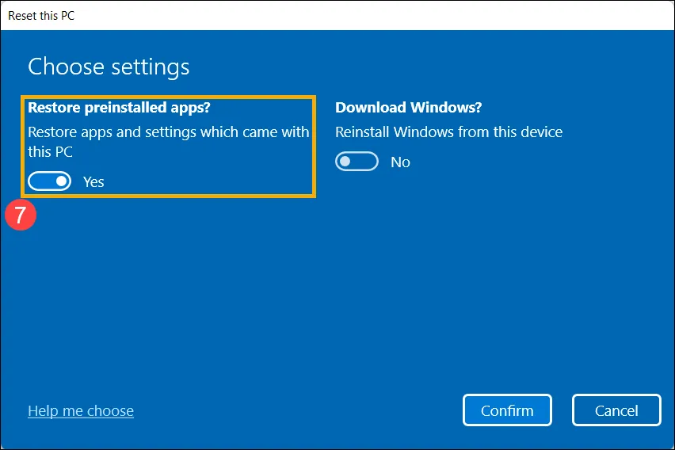Click the orange highlight frame's top border

[x=169, y=97]
